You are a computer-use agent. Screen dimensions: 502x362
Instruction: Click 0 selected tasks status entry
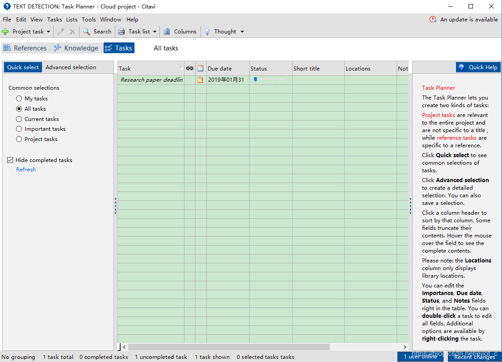tap(265, 357)
